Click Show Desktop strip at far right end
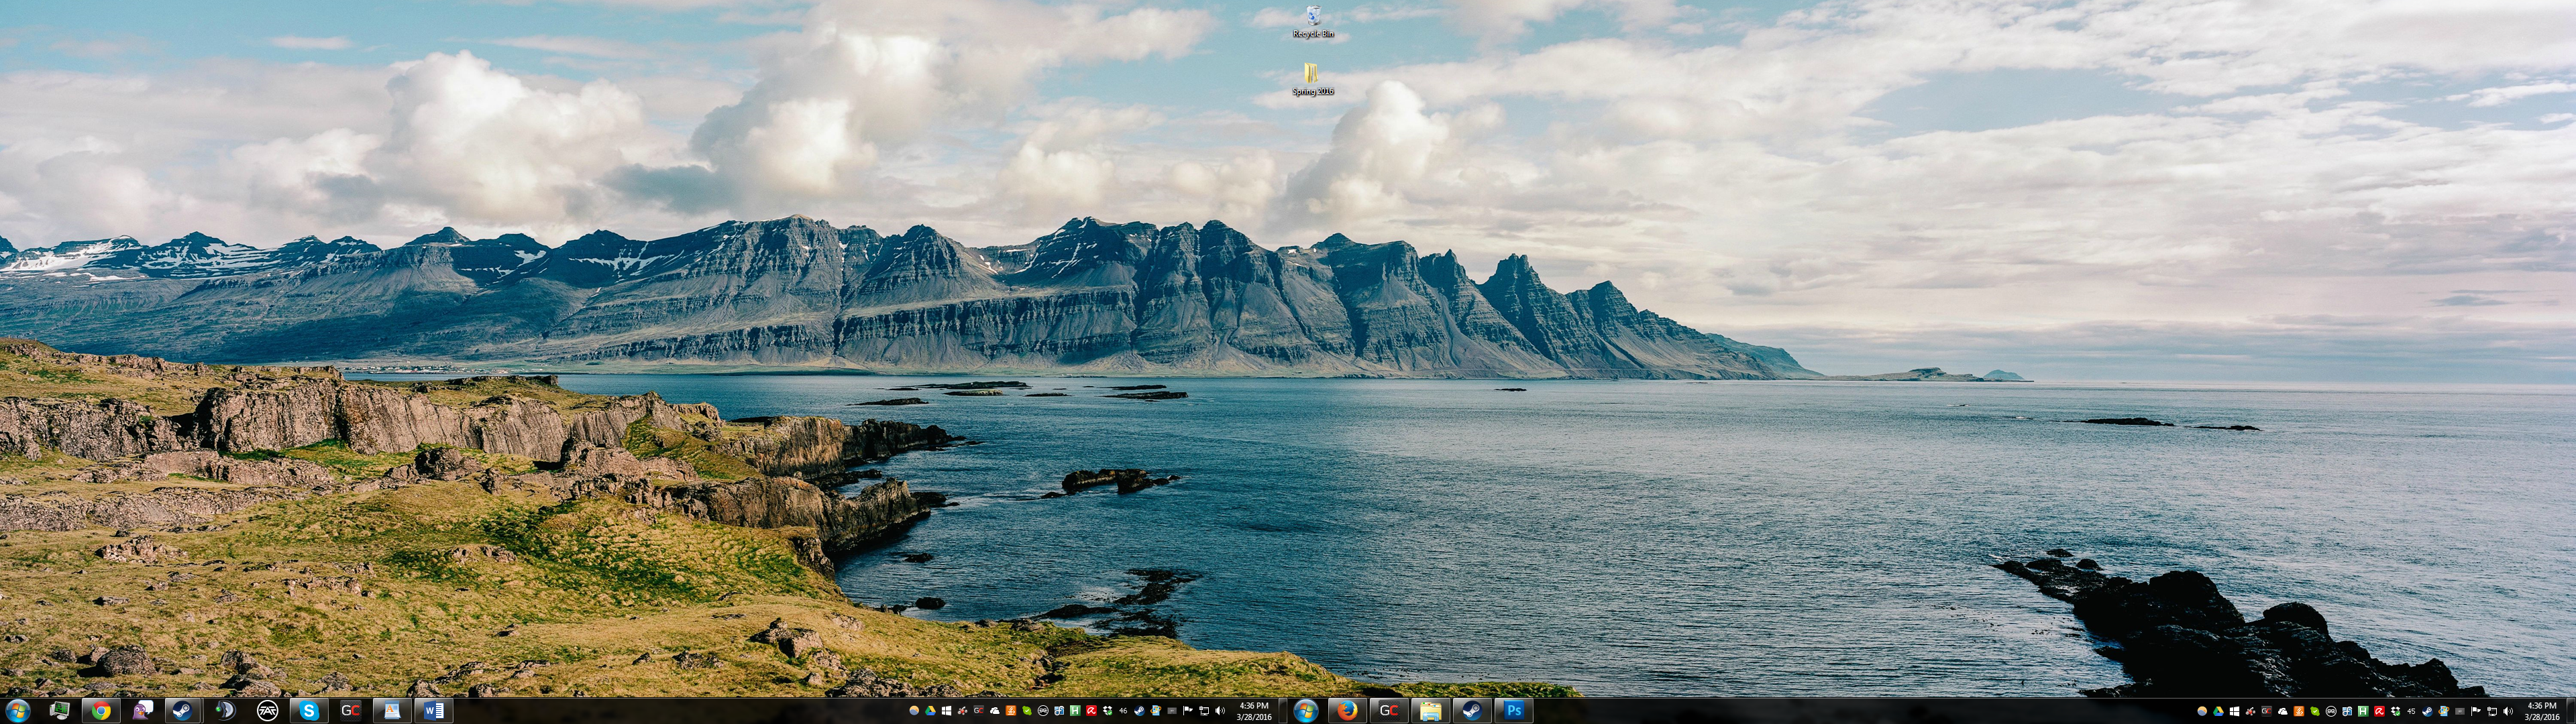The image size is (2576, 724). [x=2572, y=711]
